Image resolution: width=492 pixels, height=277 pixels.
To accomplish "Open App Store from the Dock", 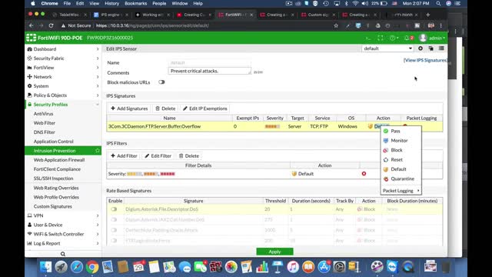I will [x=324, y=267].
